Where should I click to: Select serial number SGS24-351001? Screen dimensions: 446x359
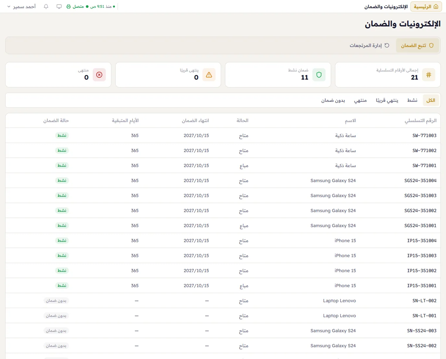pos(421,226)
